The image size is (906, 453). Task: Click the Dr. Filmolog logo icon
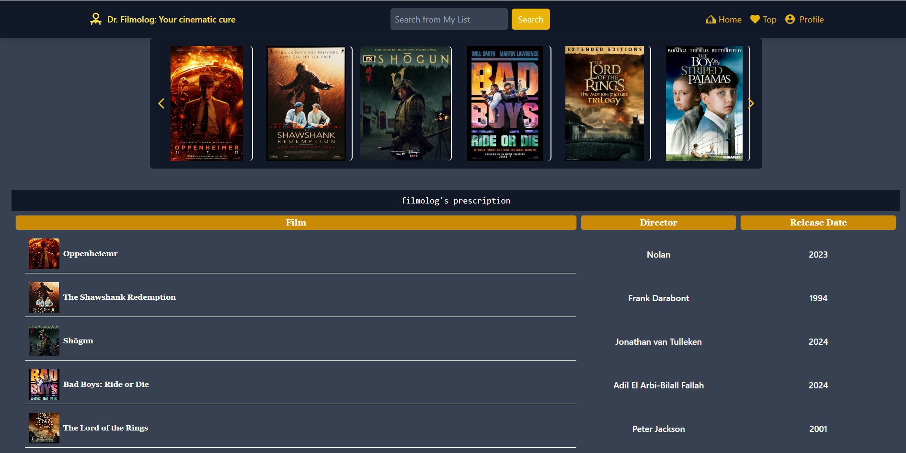click(x=96, y=19)
